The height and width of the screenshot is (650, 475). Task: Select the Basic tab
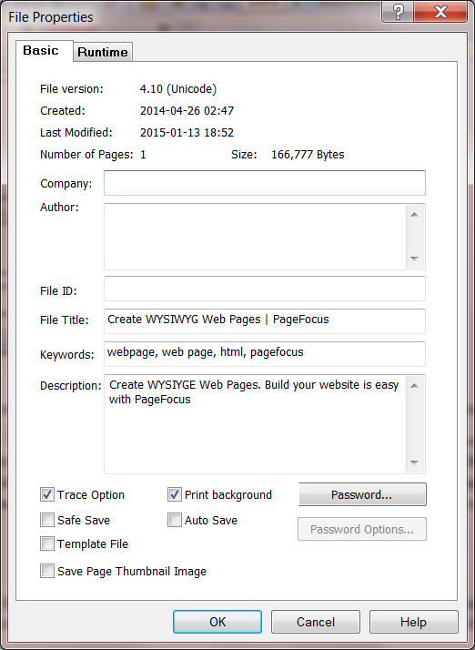(41, 51)
